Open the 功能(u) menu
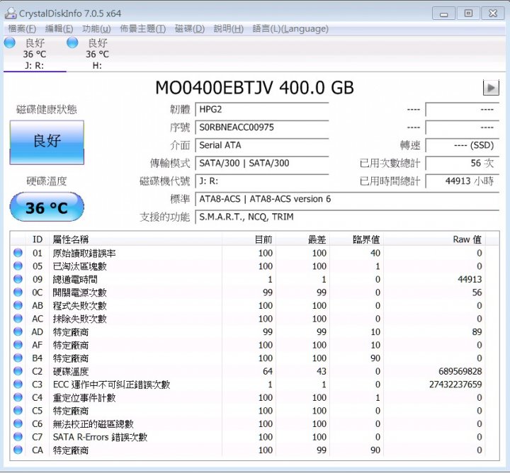The width and height of the screenshot is (510, 473). pos(96,28)
